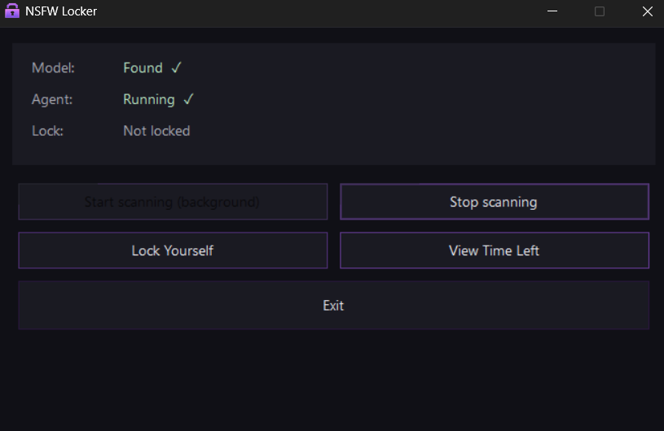The image size is (664, 431).
Task: Open View Time Left
Action: point(494,250)
